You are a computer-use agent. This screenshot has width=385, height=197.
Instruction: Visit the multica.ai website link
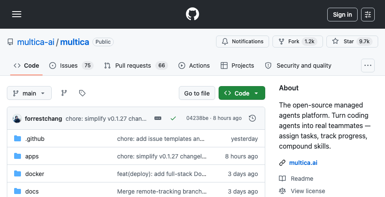point(303,163)
